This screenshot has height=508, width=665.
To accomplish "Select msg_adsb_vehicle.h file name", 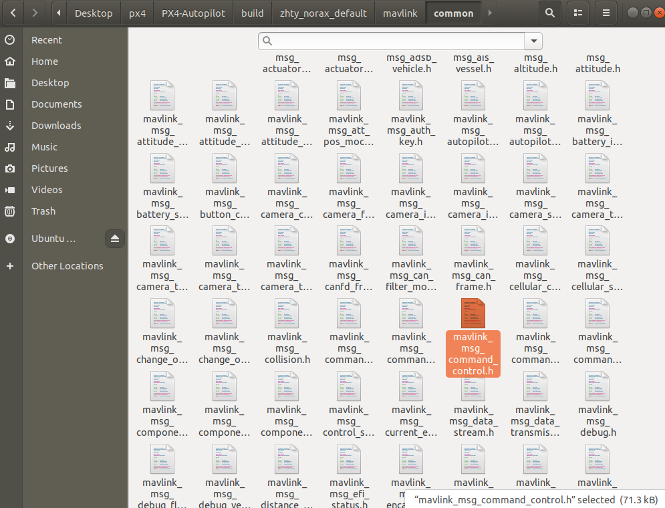I will [x=411, y=63].
